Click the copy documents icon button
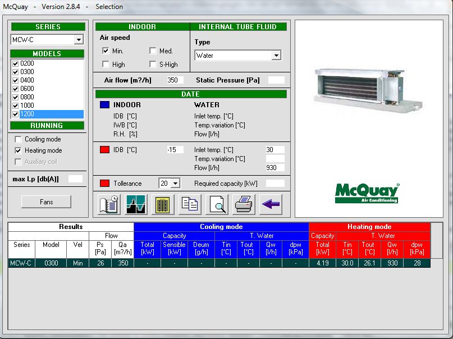The height and width of the screenshot is (339, 453). pyautogui.click(x=190, y=204)
